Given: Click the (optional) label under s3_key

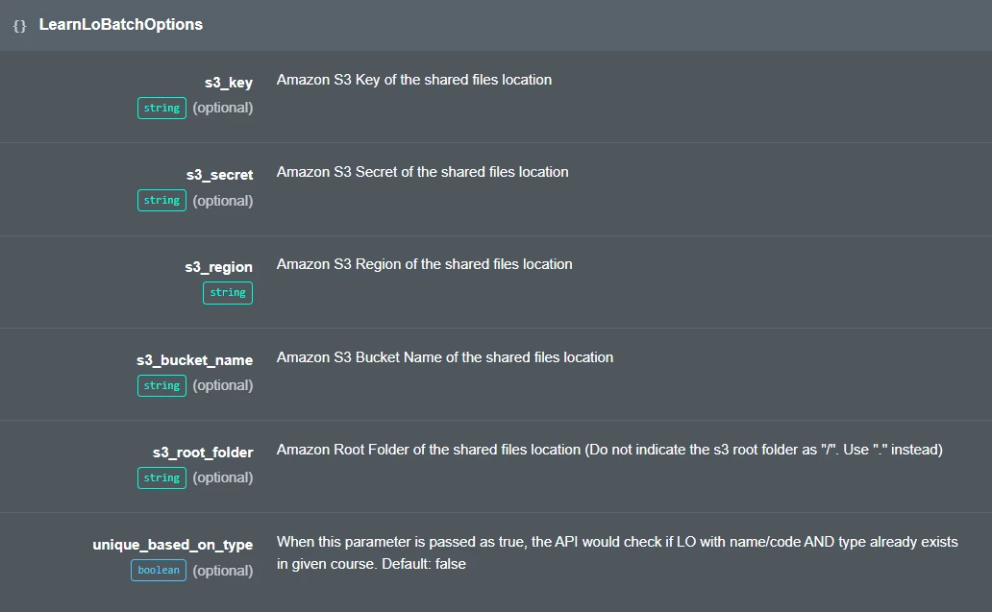Looking at the screenshot, I should tap(223, 108).
